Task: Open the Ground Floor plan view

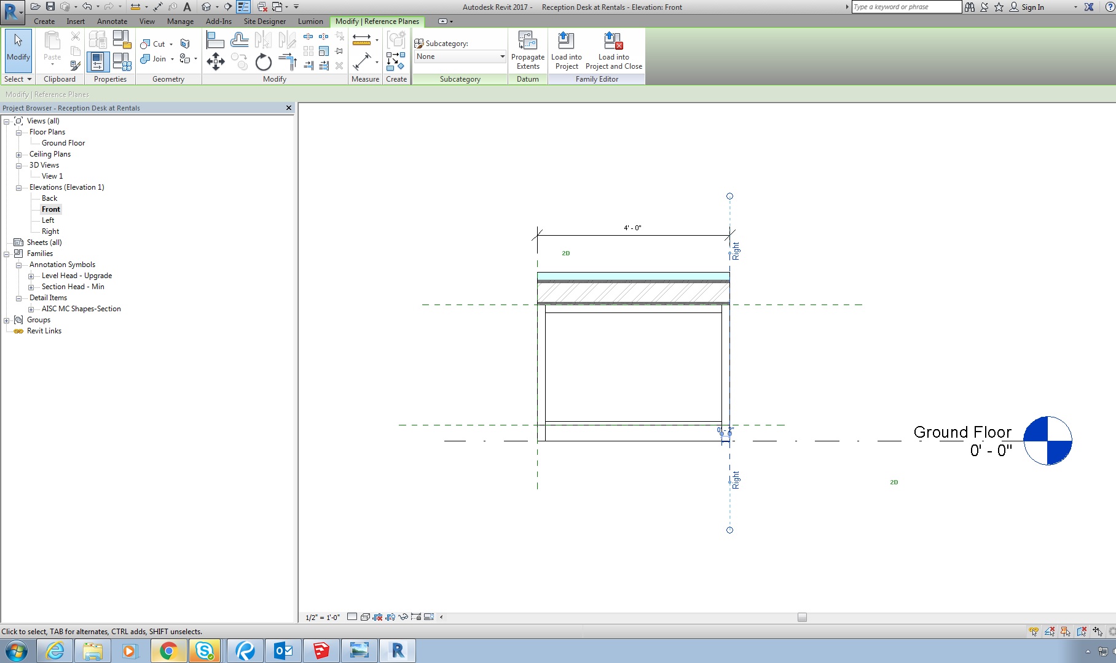Action: (63, 143)
